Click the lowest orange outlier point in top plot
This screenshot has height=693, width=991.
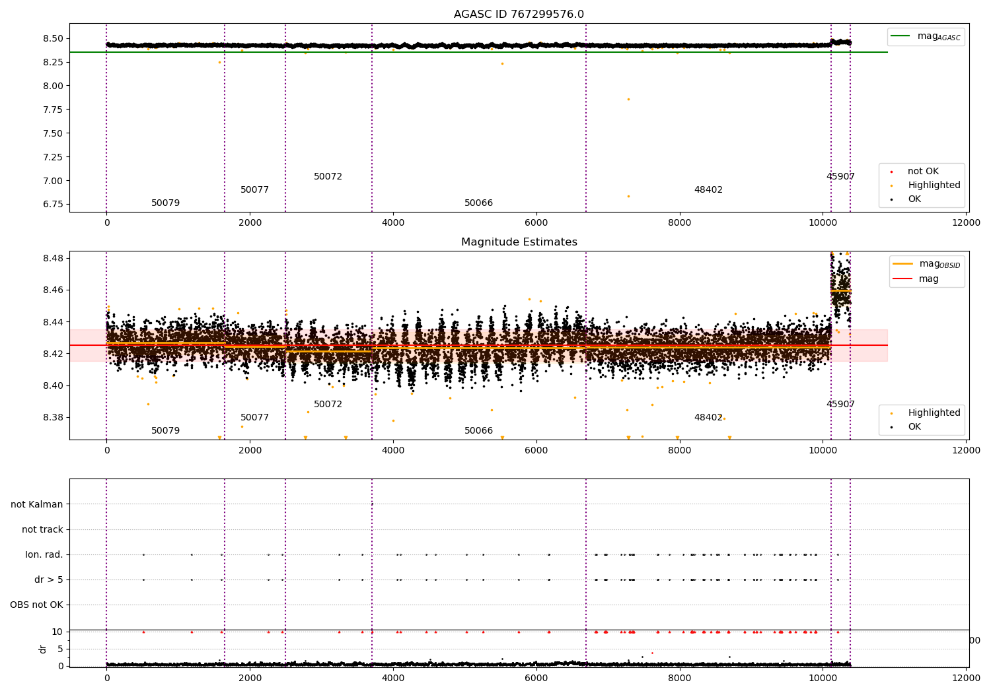(628, 196)
